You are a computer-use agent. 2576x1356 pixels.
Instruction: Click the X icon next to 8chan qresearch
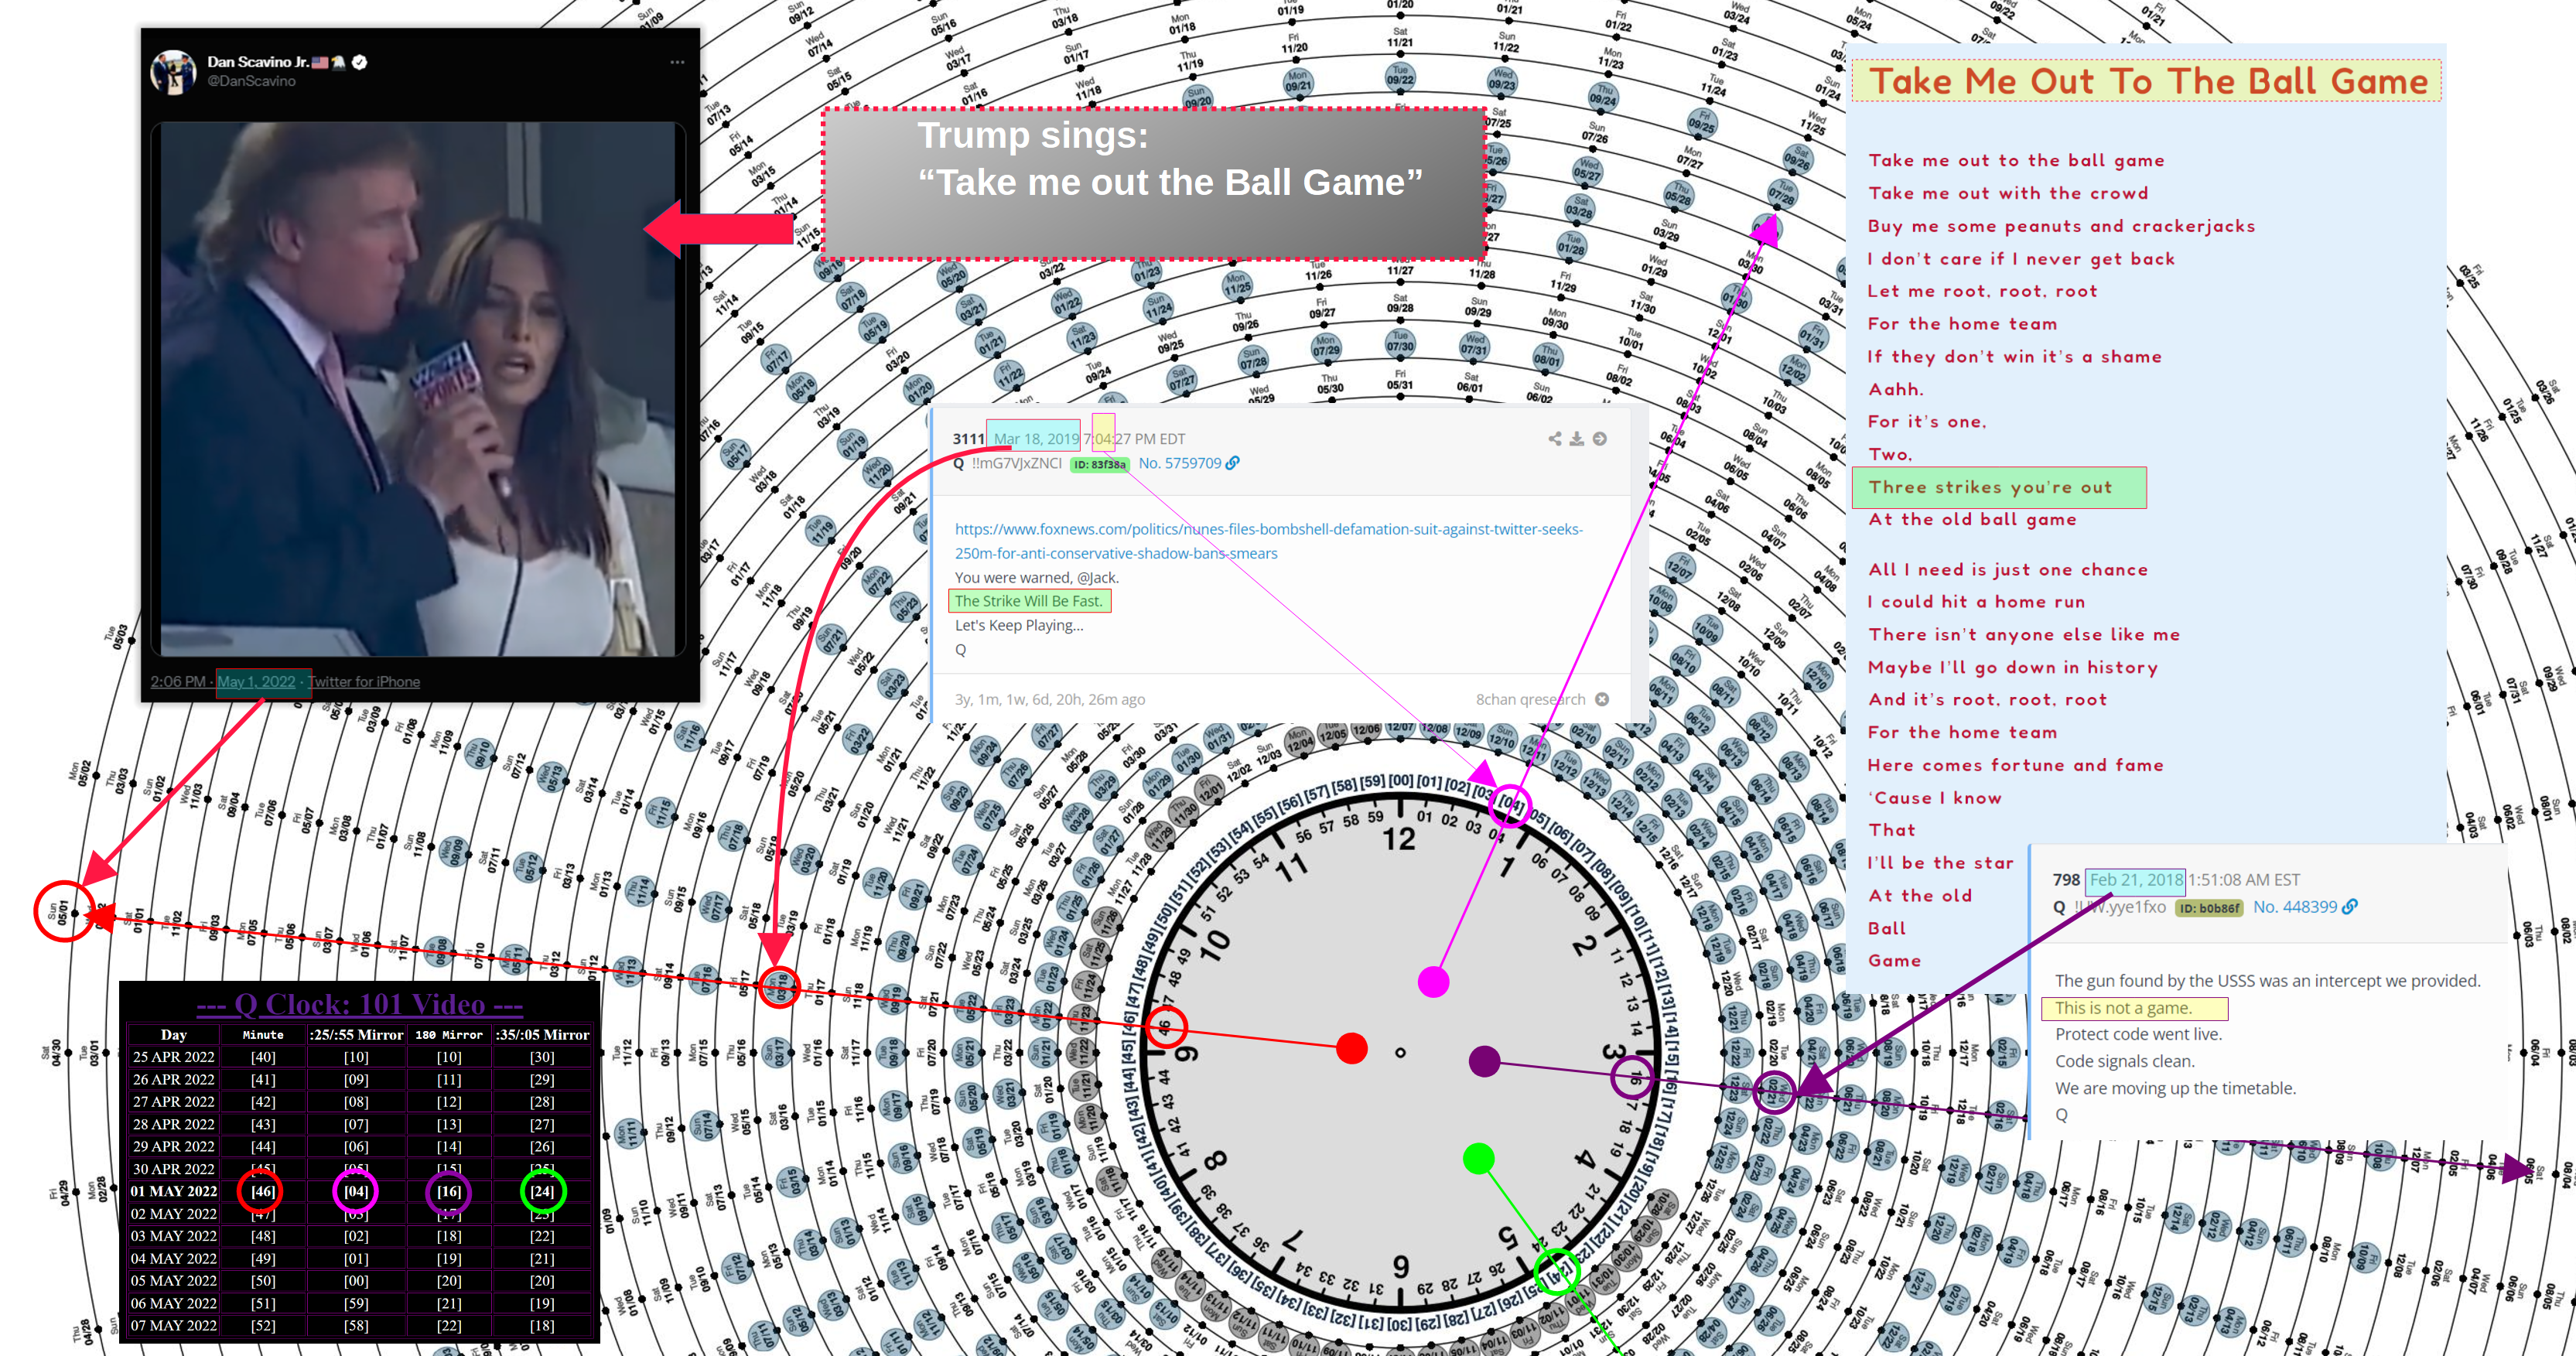point(1602,699)
